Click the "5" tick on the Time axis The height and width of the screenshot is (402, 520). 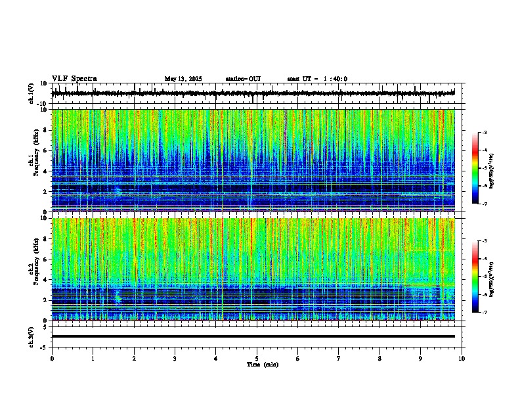pos(257,359)
